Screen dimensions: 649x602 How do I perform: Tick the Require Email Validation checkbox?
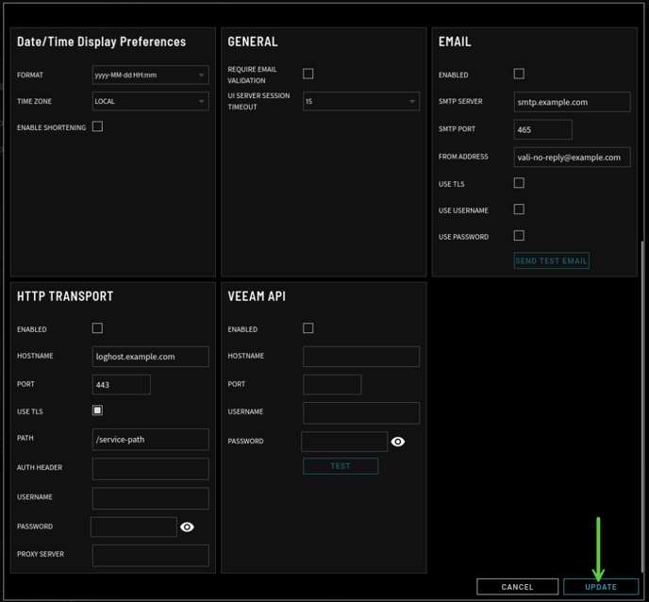click(x=308, y=74)
